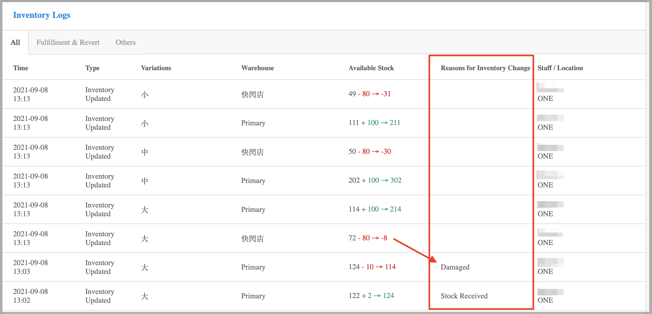Select the stock value 49 - 80 → -31

click(x=370, y=94)
